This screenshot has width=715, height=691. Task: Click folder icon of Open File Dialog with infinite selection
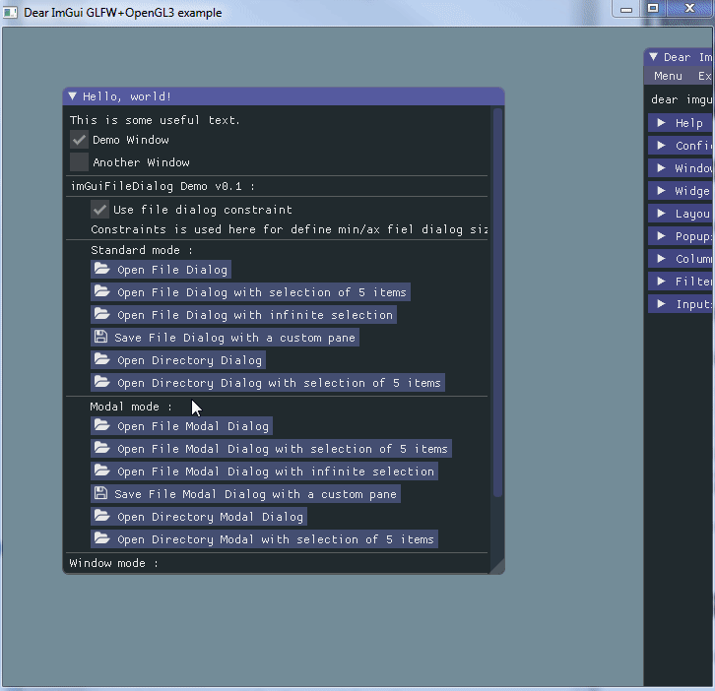pyautogui.click(x=102, y=314)
